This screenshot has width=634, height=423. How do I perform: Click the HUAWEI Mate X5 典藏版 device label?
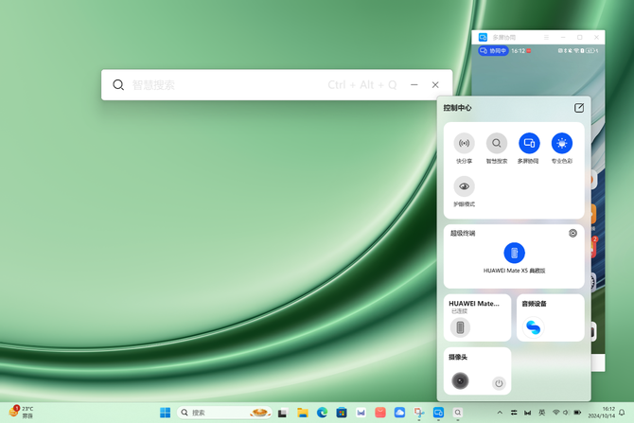(x=514, y=271)
